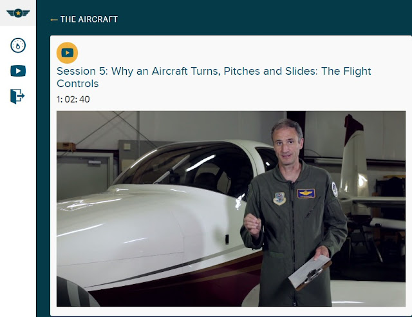Open the videos section in sidebar
Screen dimensions: 412x317
[x=18, y=71]
